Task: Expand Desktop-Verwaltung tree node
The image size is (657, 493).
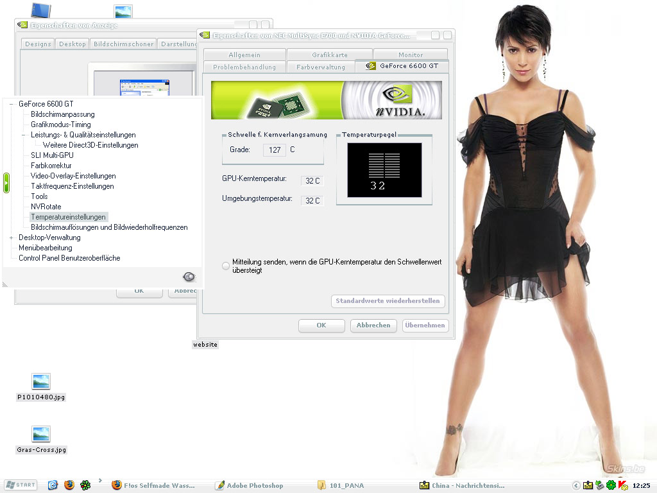Action: [x=12, y=238]
